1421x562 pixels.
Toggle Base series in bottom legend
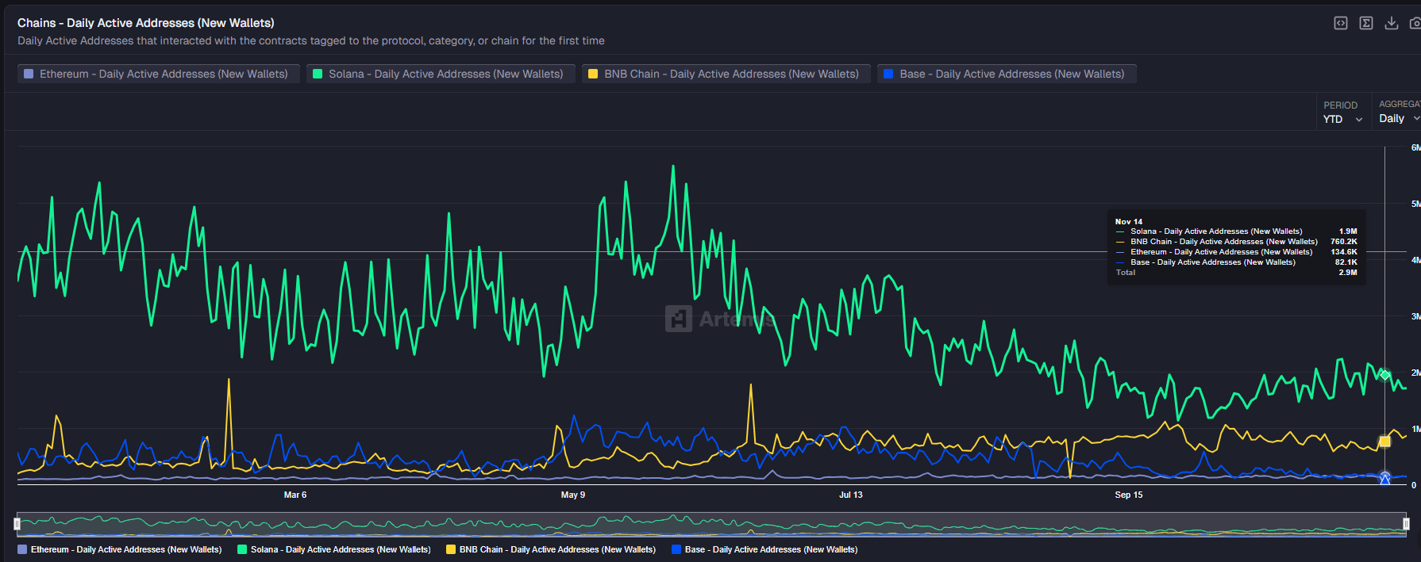764,549
